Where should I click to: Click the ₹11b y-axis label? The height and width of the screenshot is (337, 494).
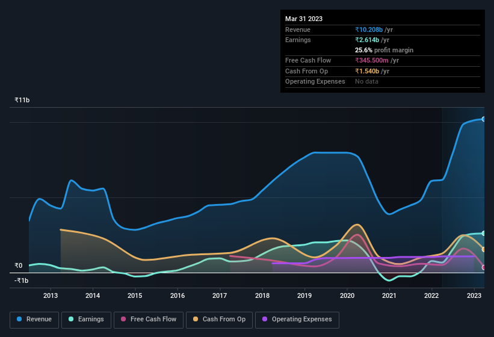pos(22,100)
